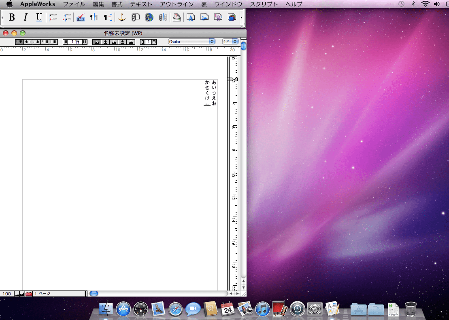Insert an anchor using the anchor icon

click(x=122, y=17)
